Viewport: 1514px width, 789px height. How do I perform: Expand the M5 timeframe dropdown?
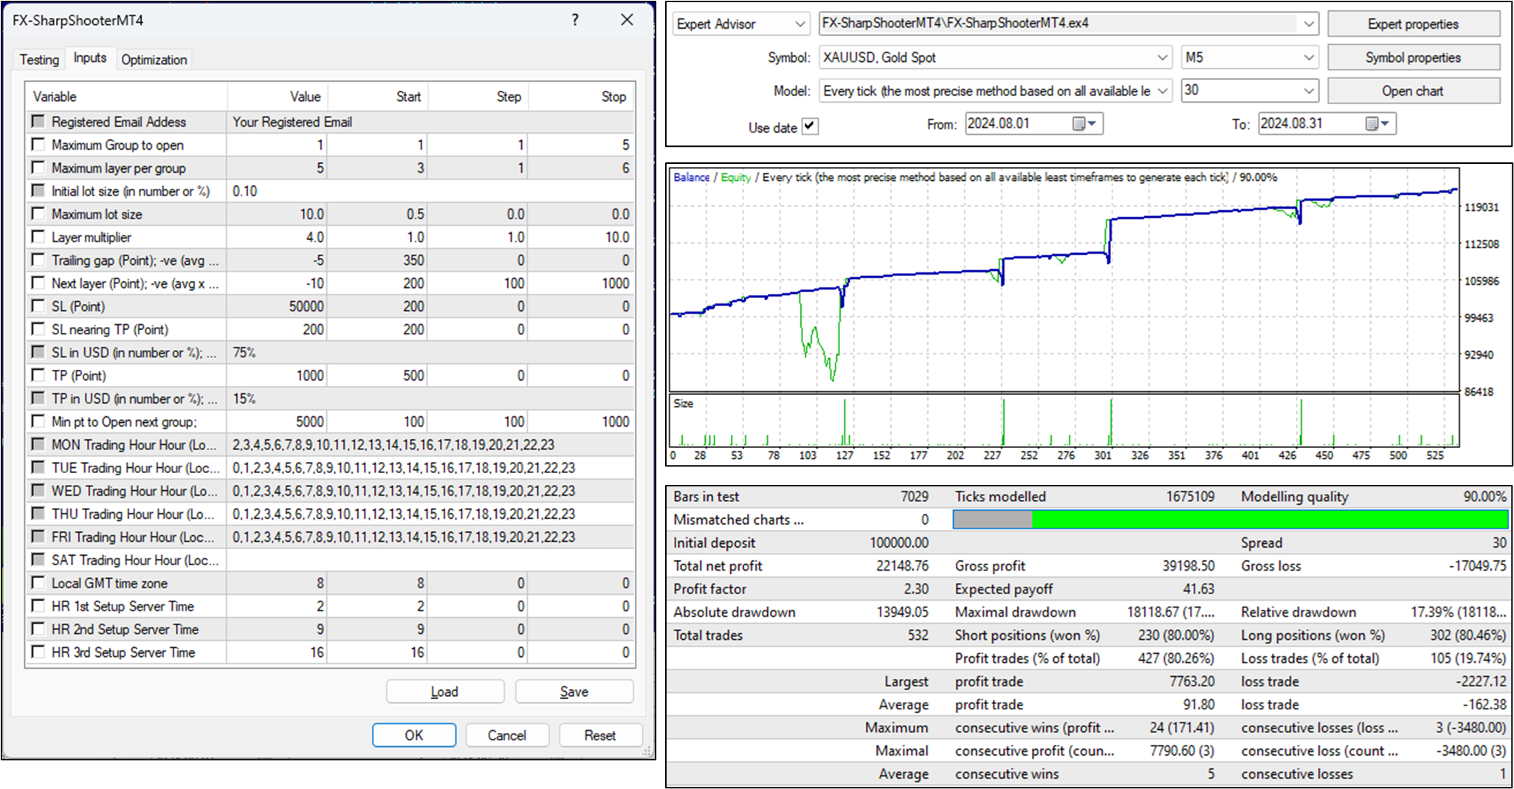1308,58
